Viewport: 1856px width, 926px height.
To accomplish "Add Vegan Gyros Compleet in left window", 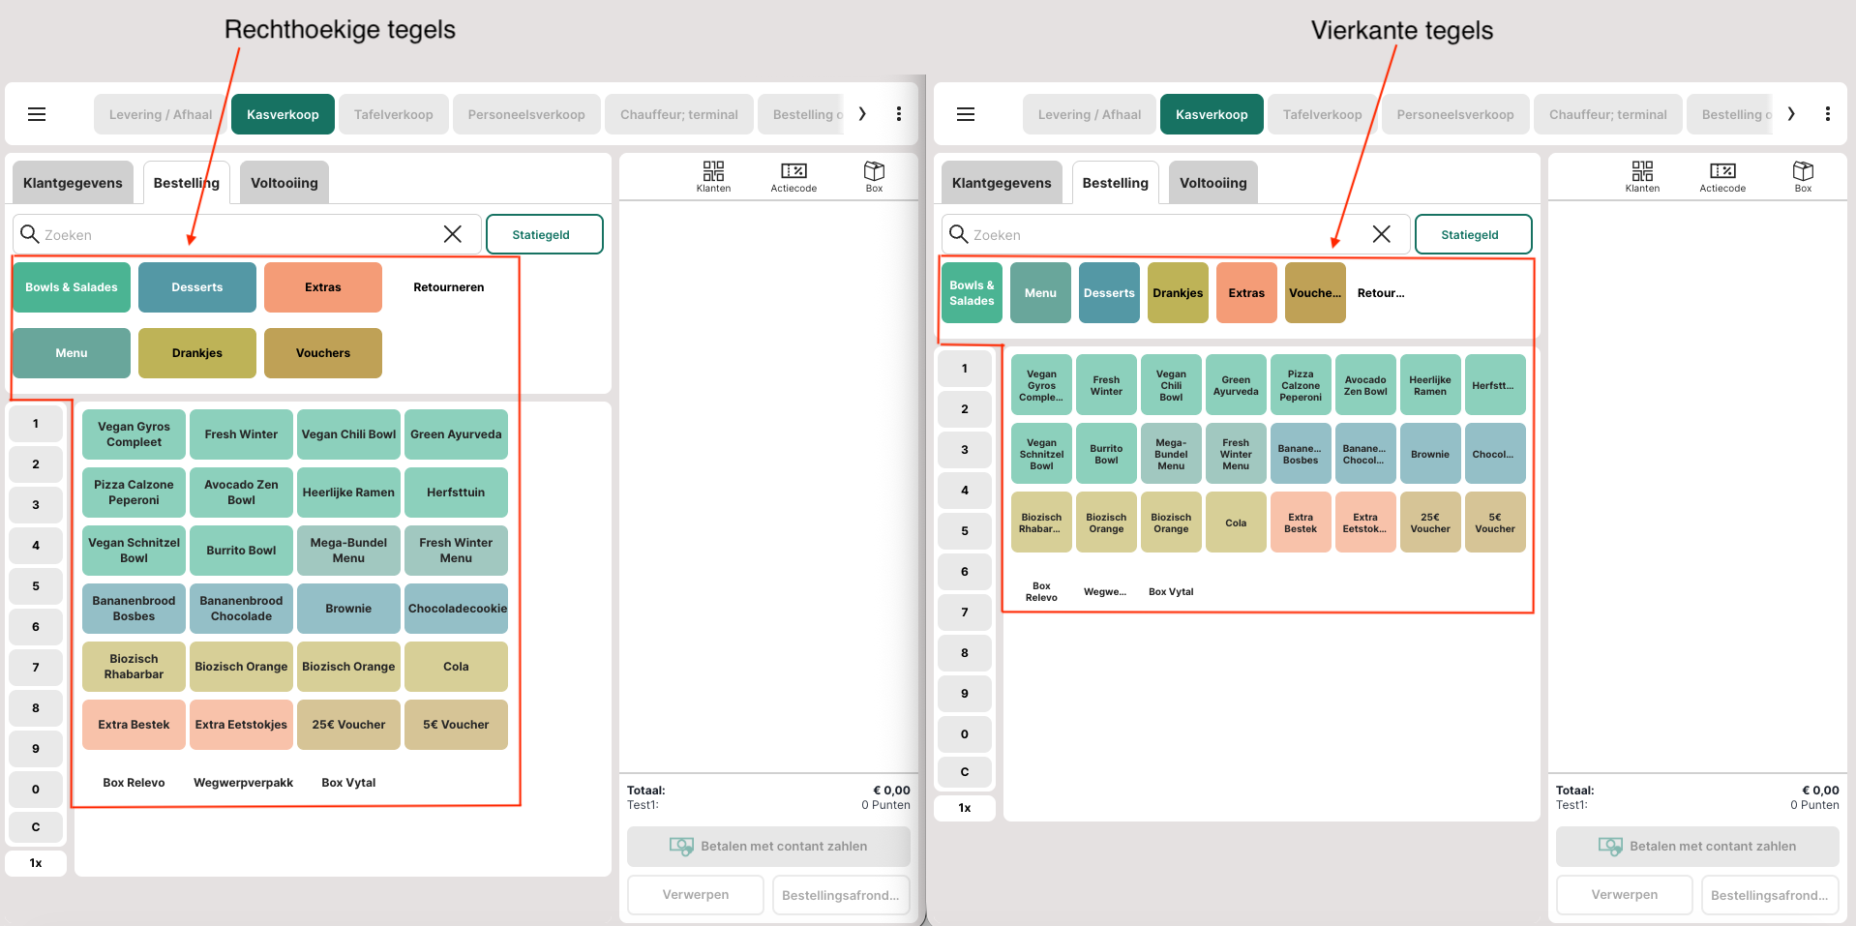I will (x=134, y=434).
